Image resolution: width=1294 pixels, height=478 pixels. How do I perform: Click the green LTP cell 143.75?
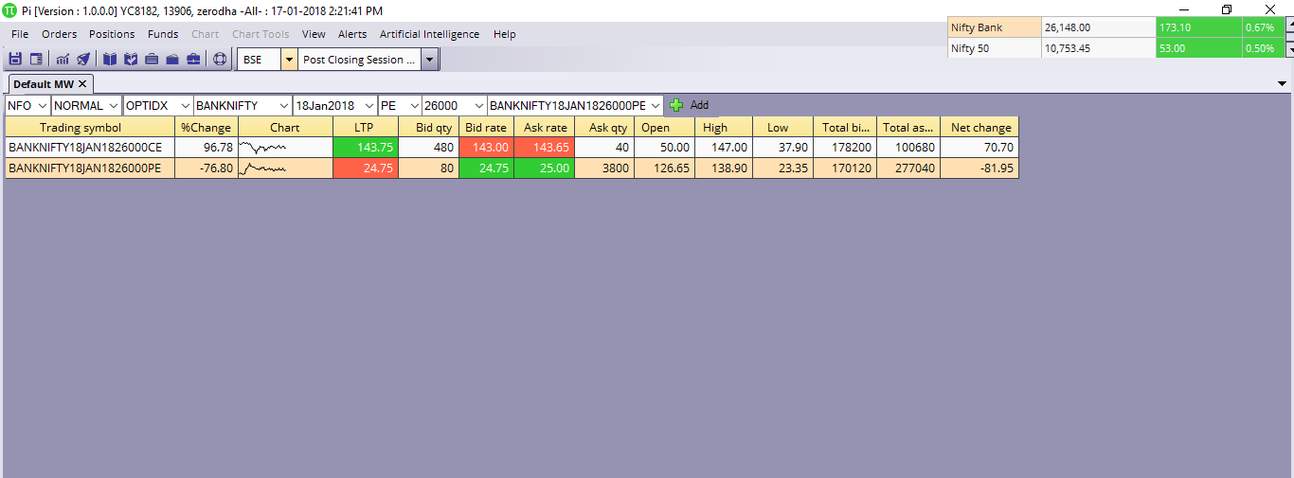366,148
